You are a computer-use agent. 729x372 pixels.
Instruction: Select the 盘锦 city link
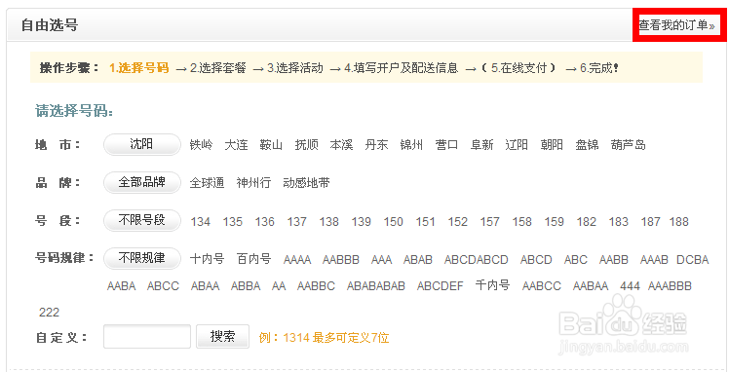(587, 145)
